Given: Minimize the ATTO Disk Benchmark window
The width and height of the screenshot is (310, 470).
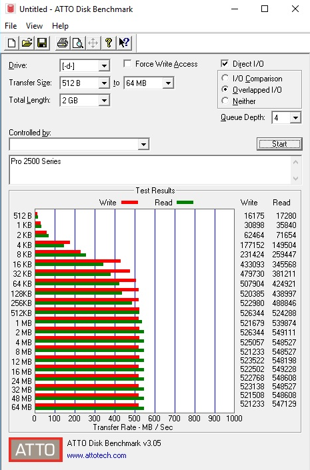Looking at the screenshot, I should (x=235, y=9).
